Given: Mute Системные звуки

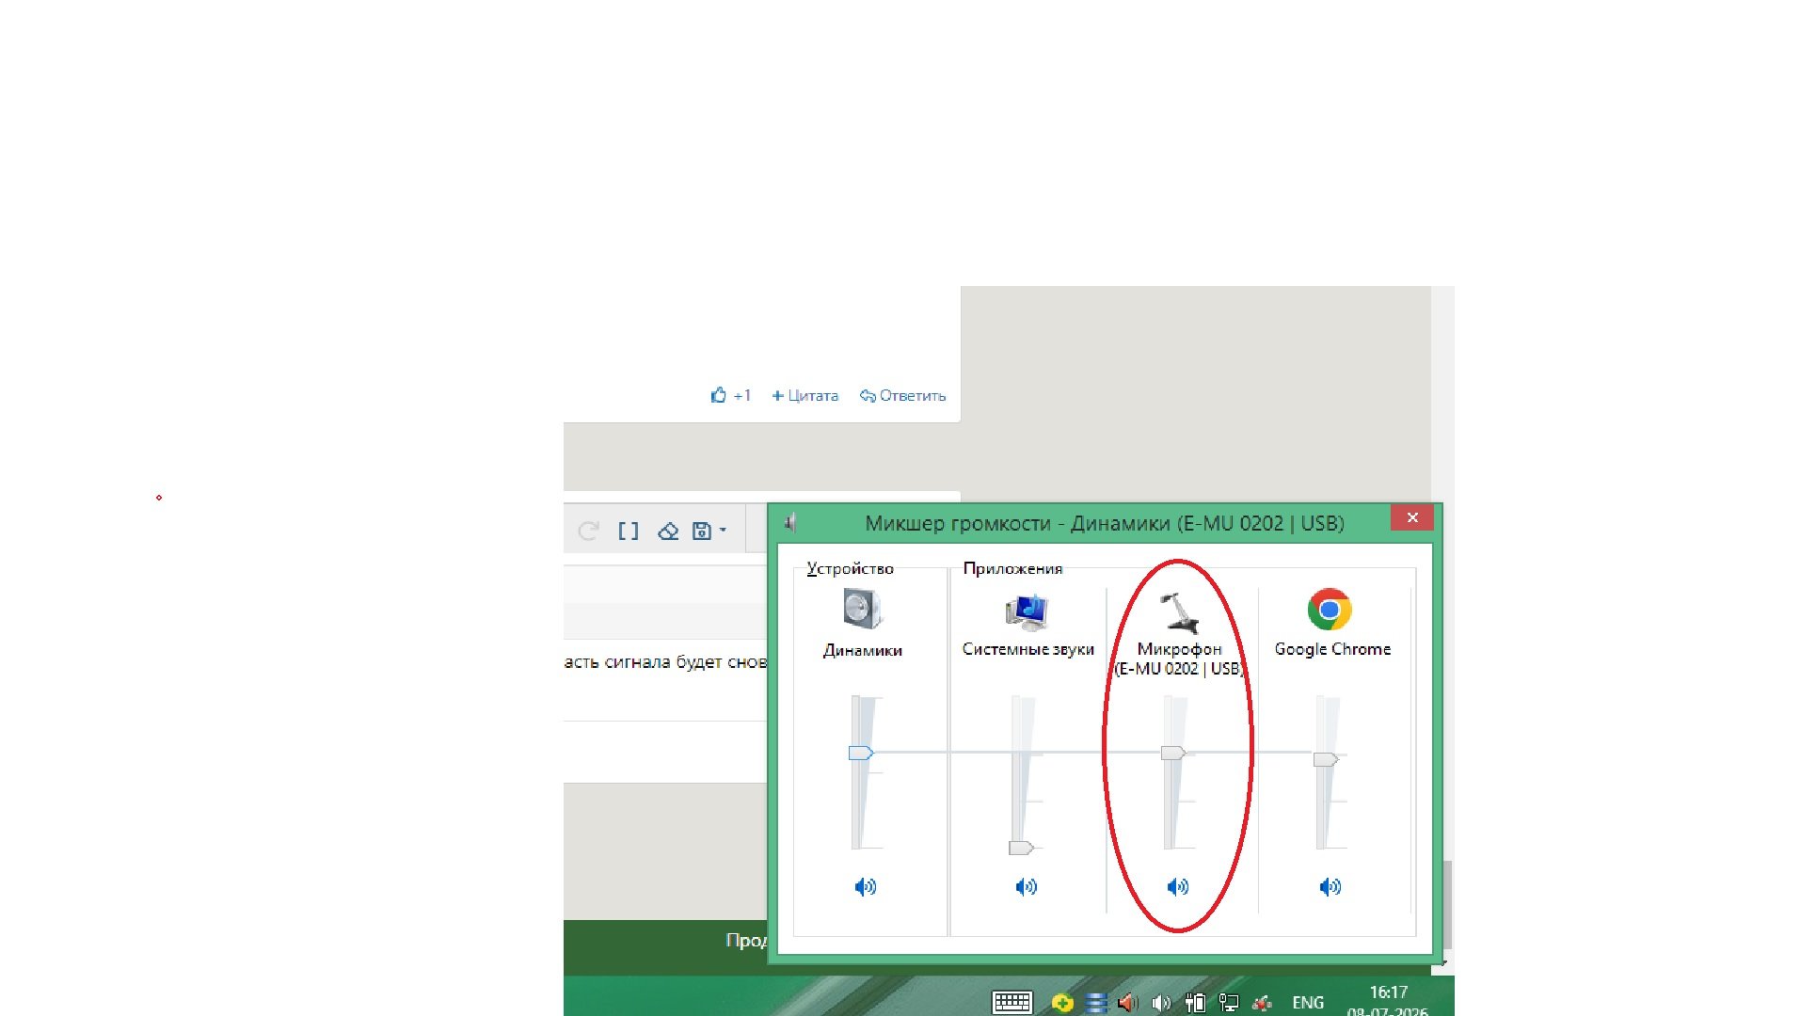Looking at the screenshot, I should (x=1026, y=886).
